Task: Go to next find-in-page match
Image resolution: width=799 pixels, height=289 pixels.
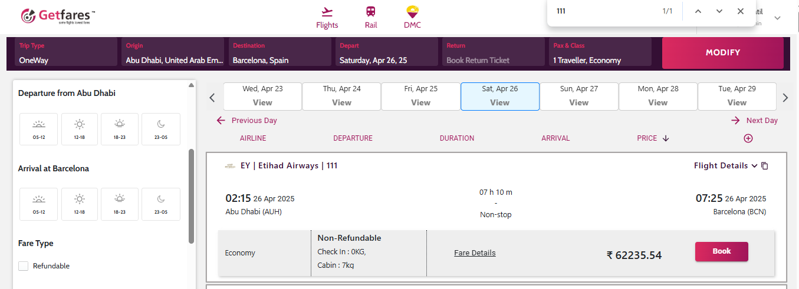Action: [x=719, y=11]
